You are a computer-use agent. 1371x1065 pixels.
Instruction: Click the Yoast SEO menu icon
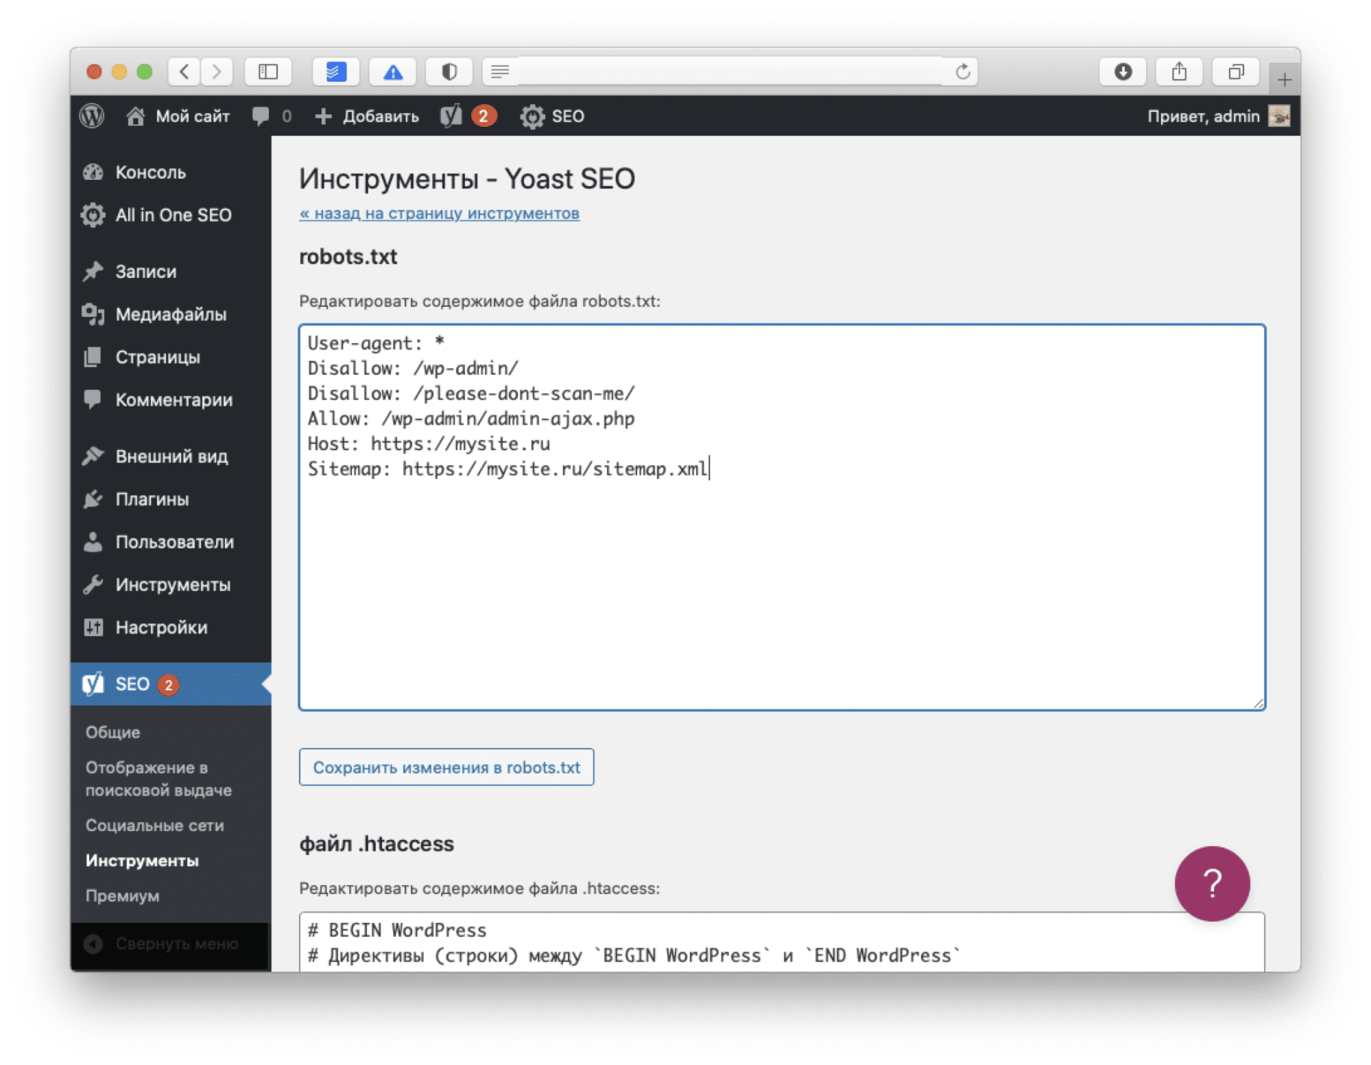[x=95, y=686]
